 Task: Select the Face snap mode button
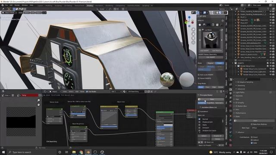[207, 87]
